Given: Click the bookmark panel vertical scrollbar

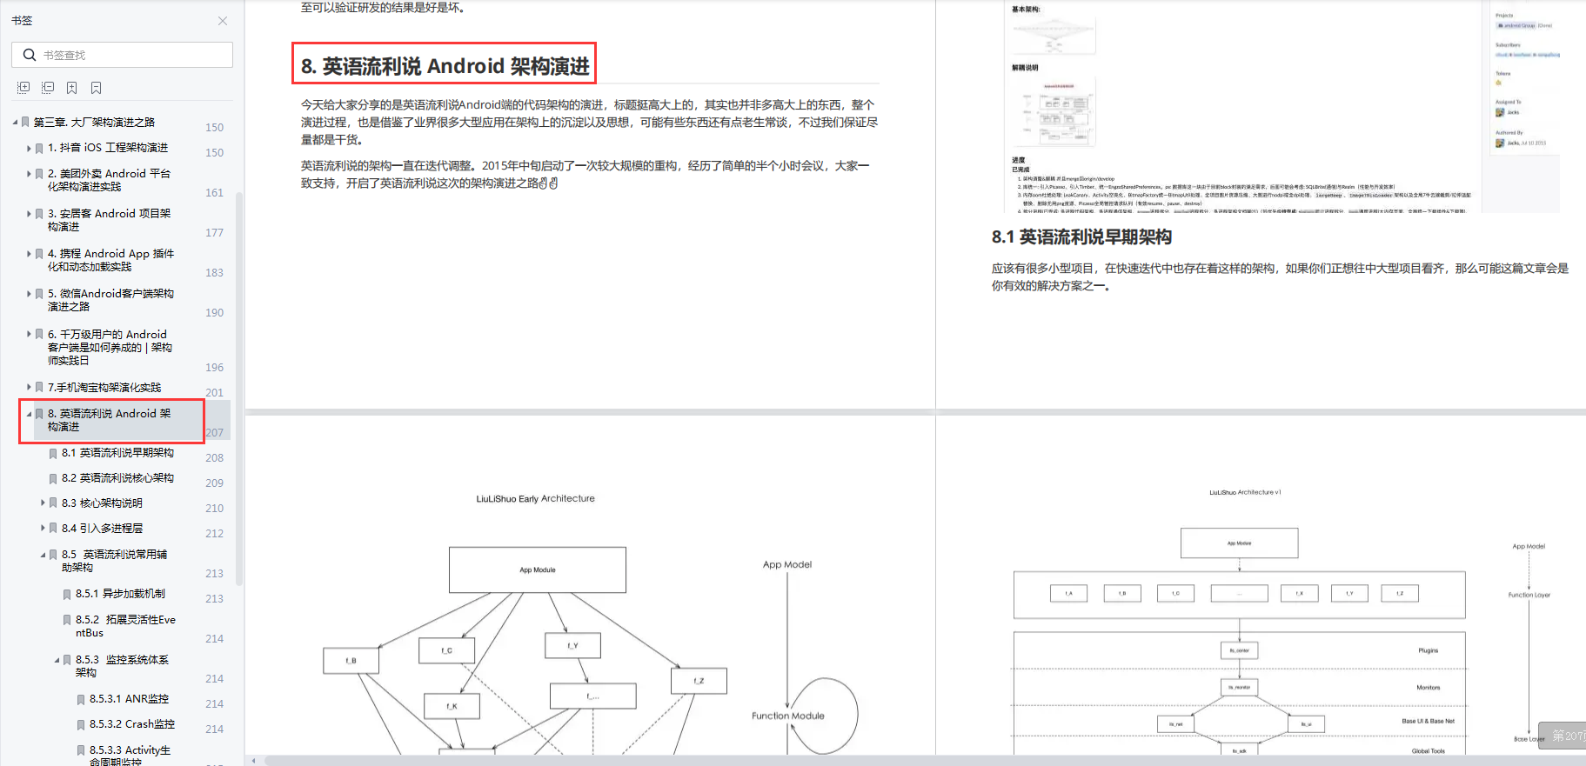Looking at the screenshot, I should pyautogui.click(x=239, y=387).
